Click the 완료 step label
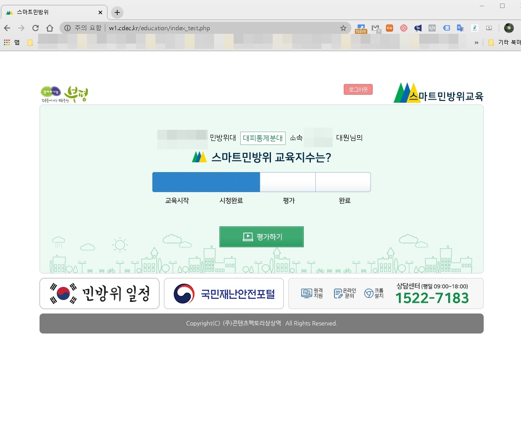Screen dimensions: 521x426 345,201
